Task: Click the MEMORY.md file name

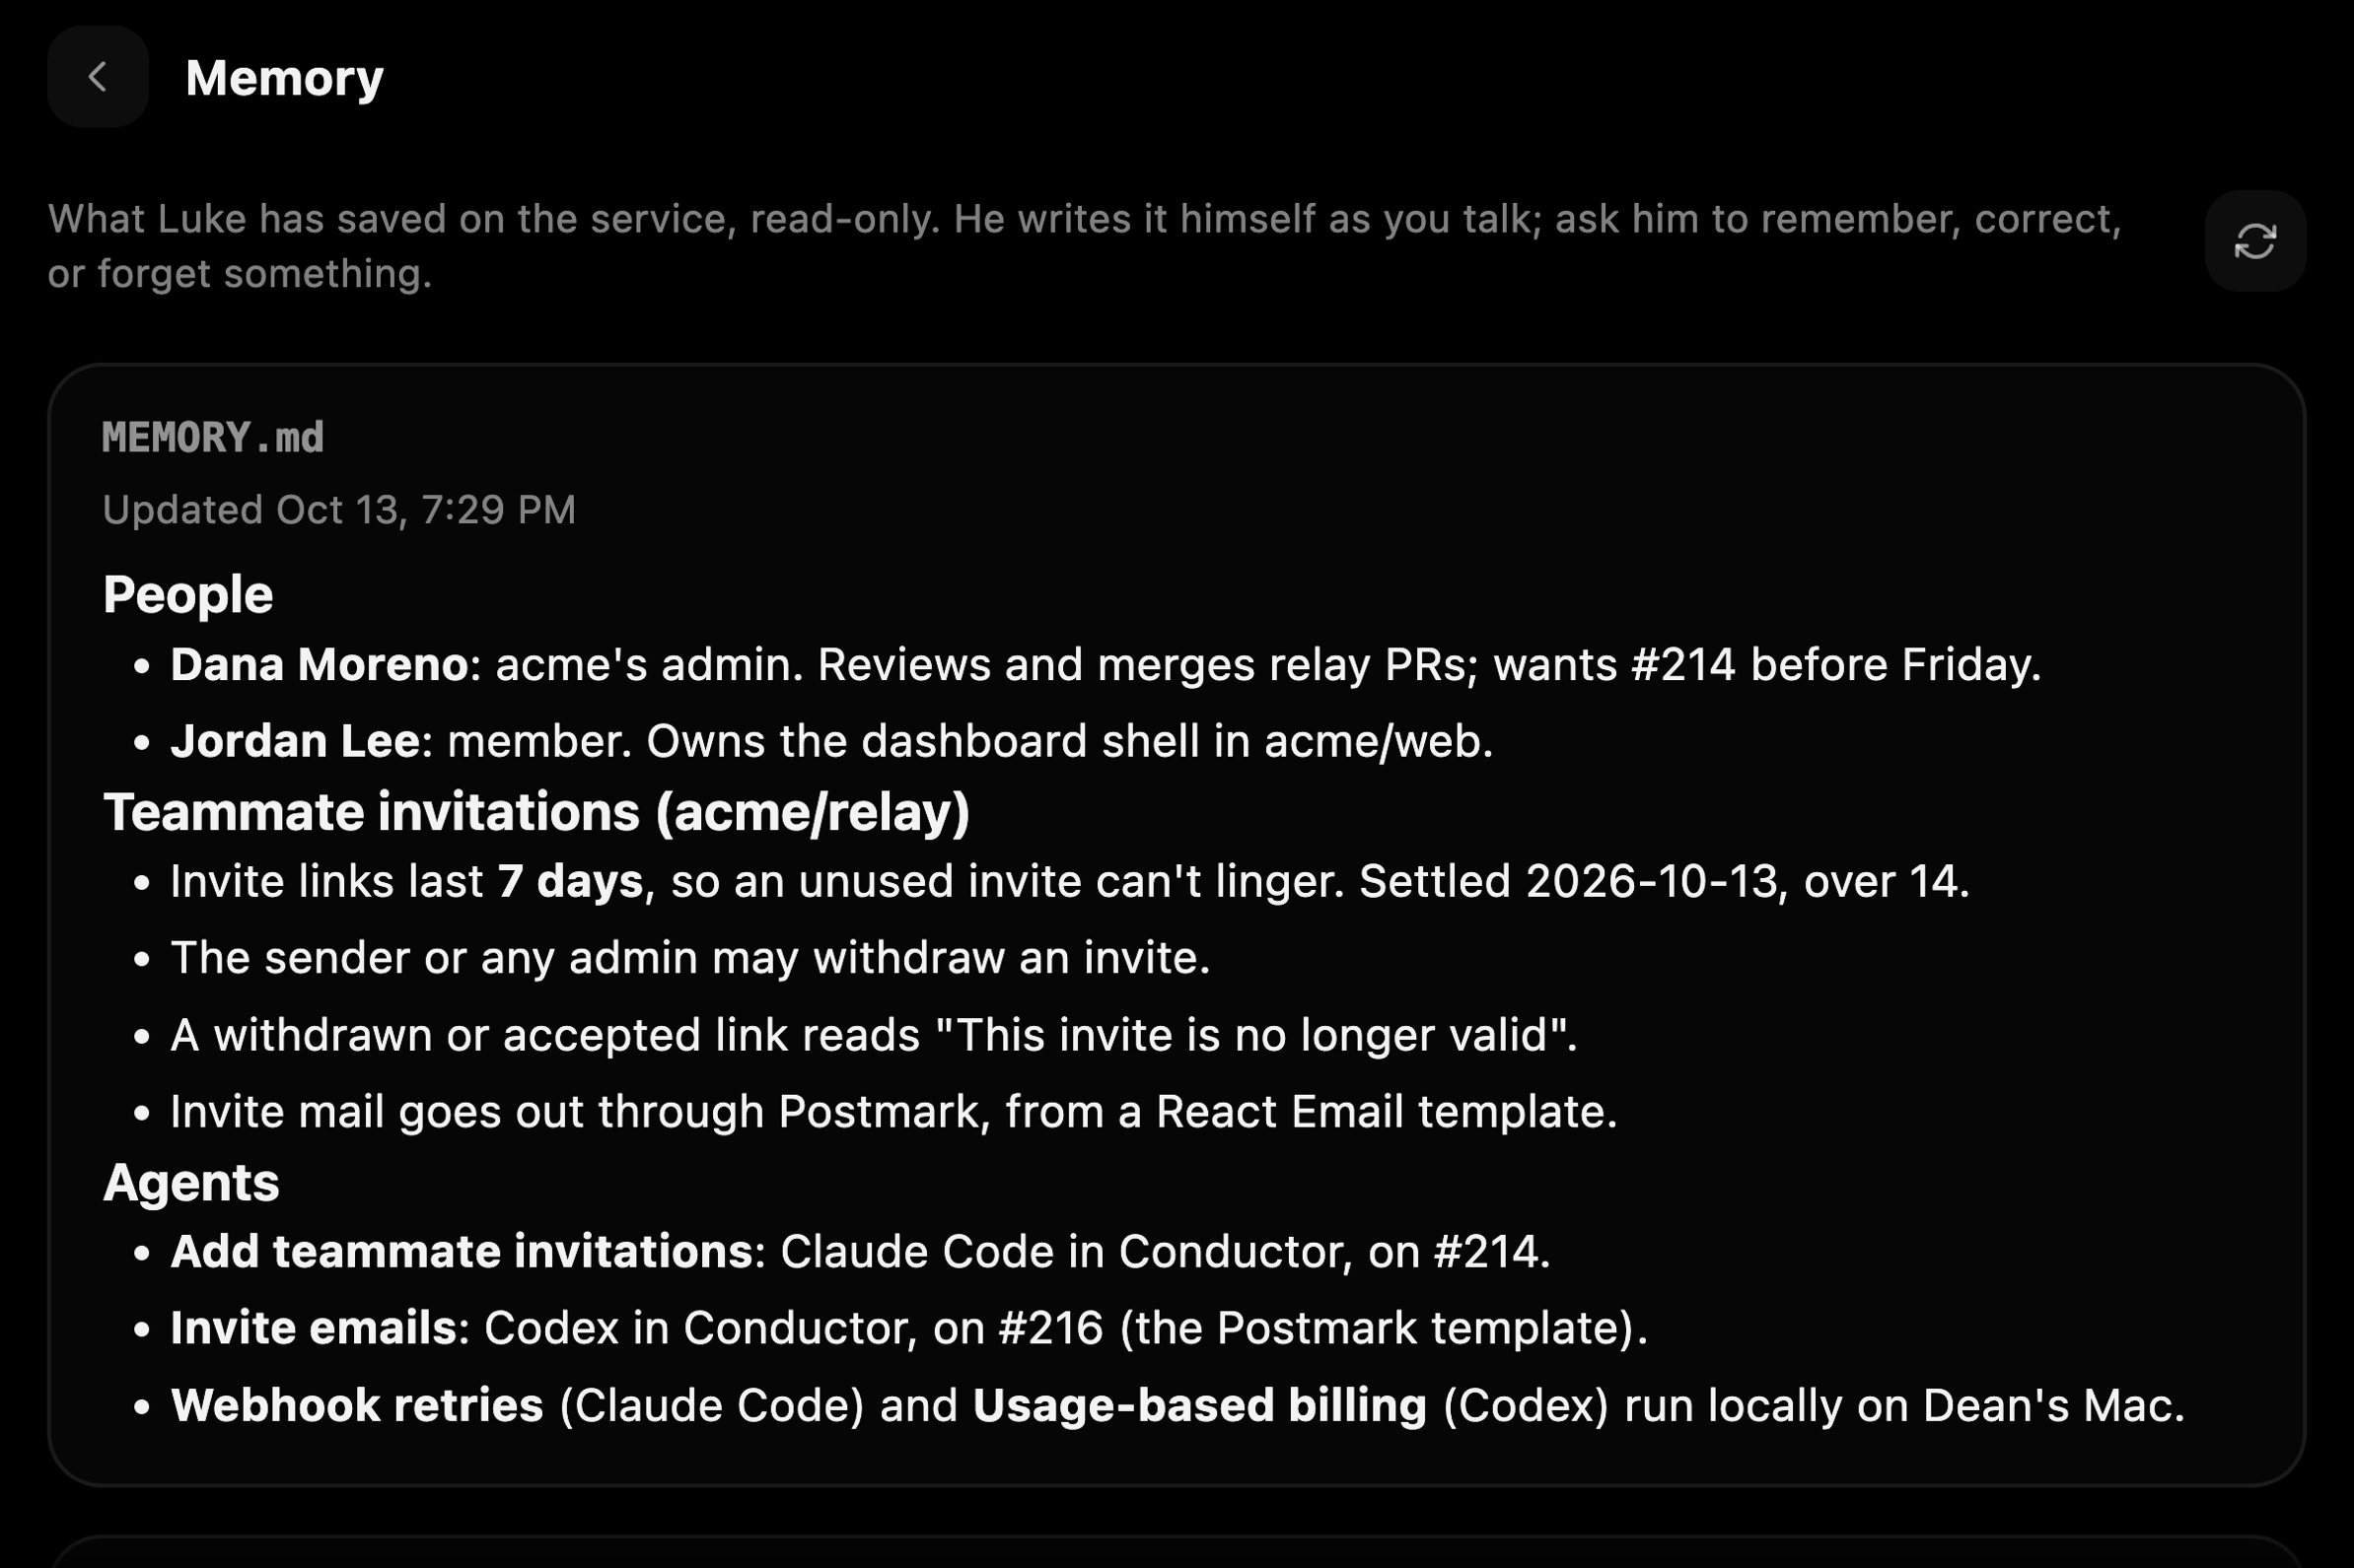Action: click(213, 438)
